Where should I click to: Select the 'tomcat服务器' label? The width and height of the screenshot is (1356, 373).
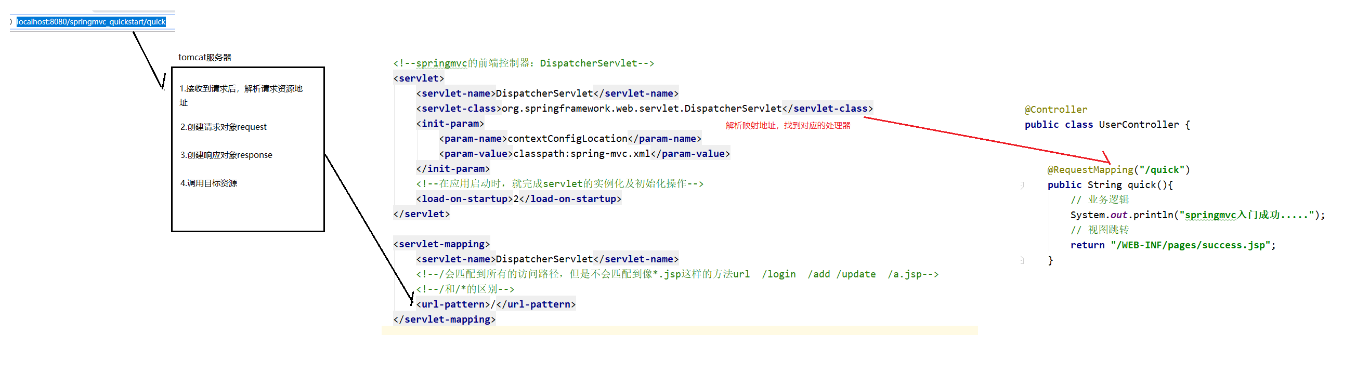tap(205, 57)
